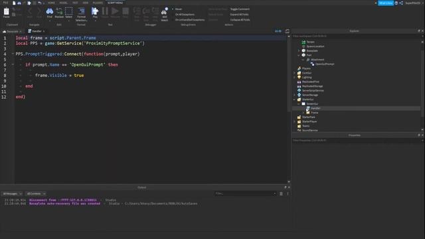
Task: Click the undo arrow in the quick access bar
Action: (40, 3)
